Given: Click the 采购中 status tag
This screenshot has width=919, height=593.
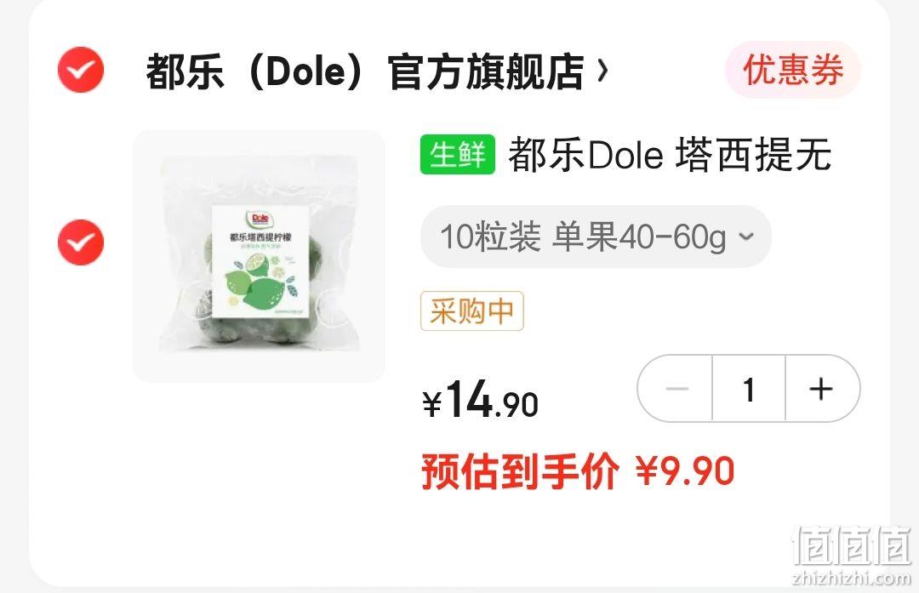Looking at the screenshot, I should [x=471, y=311].
